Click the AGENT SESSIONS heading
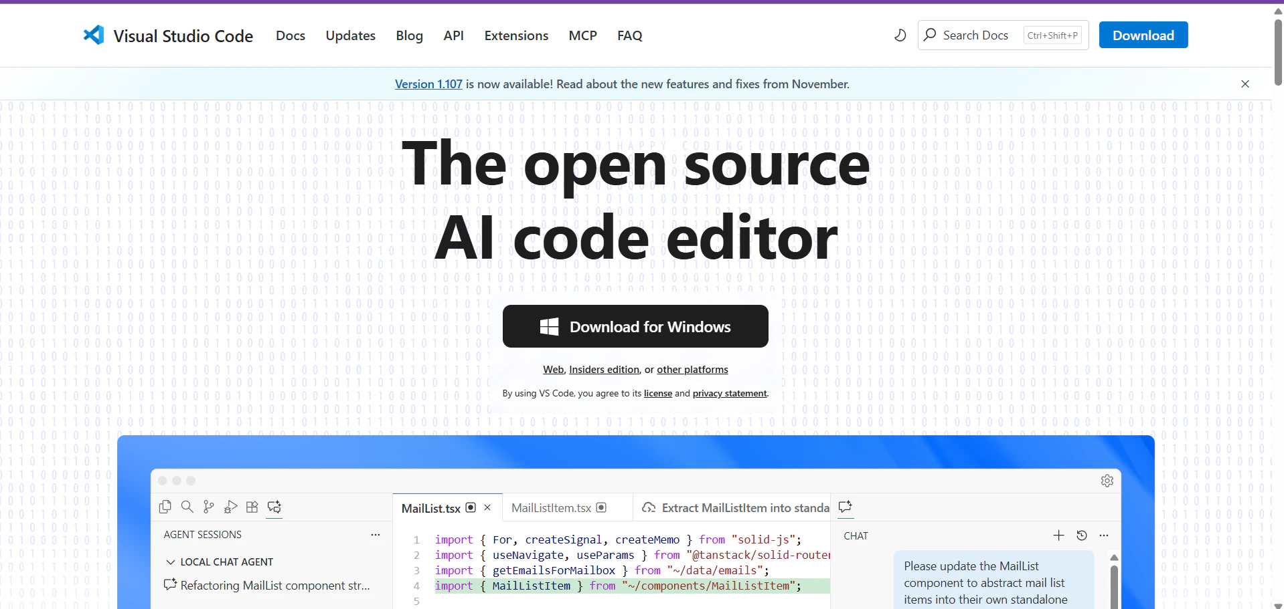 click(203, 535)
